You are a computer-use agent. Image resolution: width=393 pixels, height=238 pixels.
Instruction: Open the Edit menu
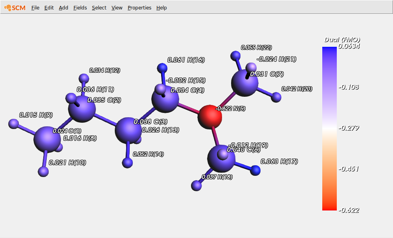point(49,7)
